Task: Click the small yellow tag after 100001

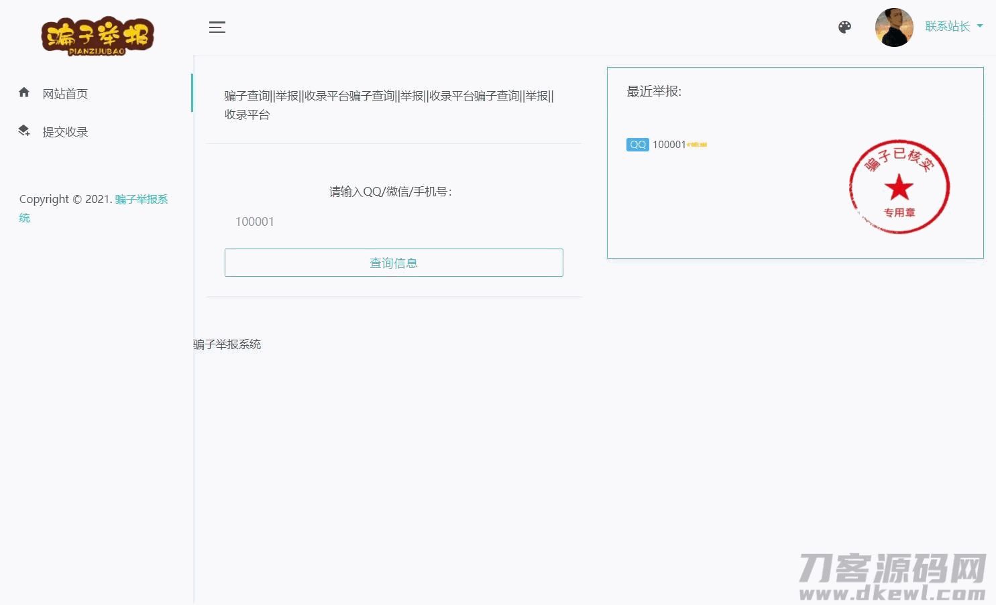Action: (697, 145)
